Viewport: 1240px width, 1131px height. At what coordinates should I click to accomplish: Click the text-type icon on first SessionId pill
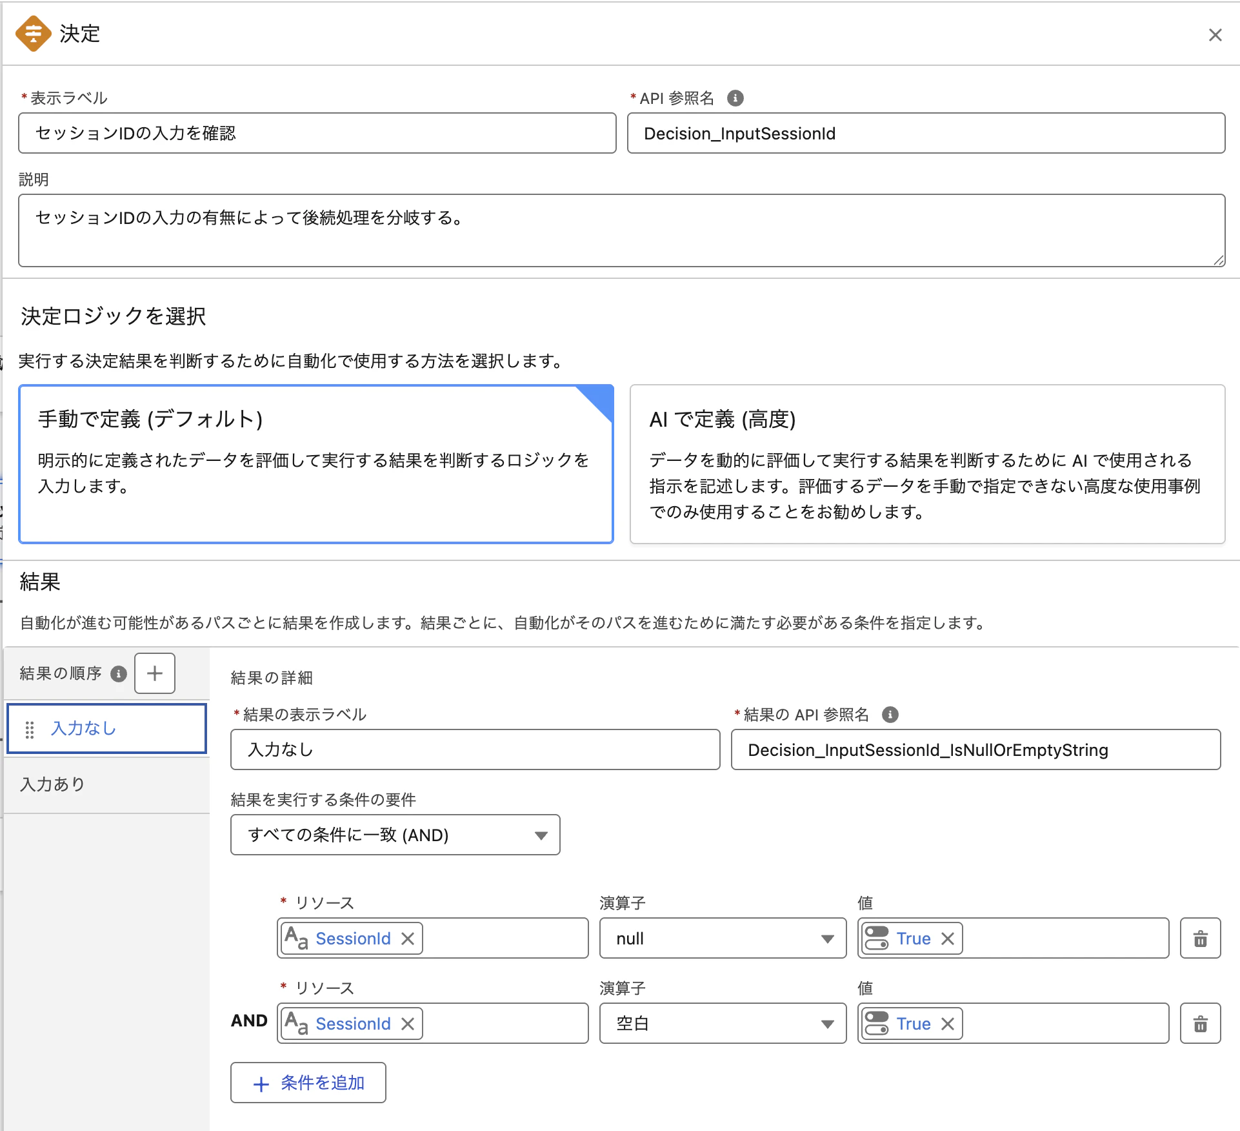(297, 939)
